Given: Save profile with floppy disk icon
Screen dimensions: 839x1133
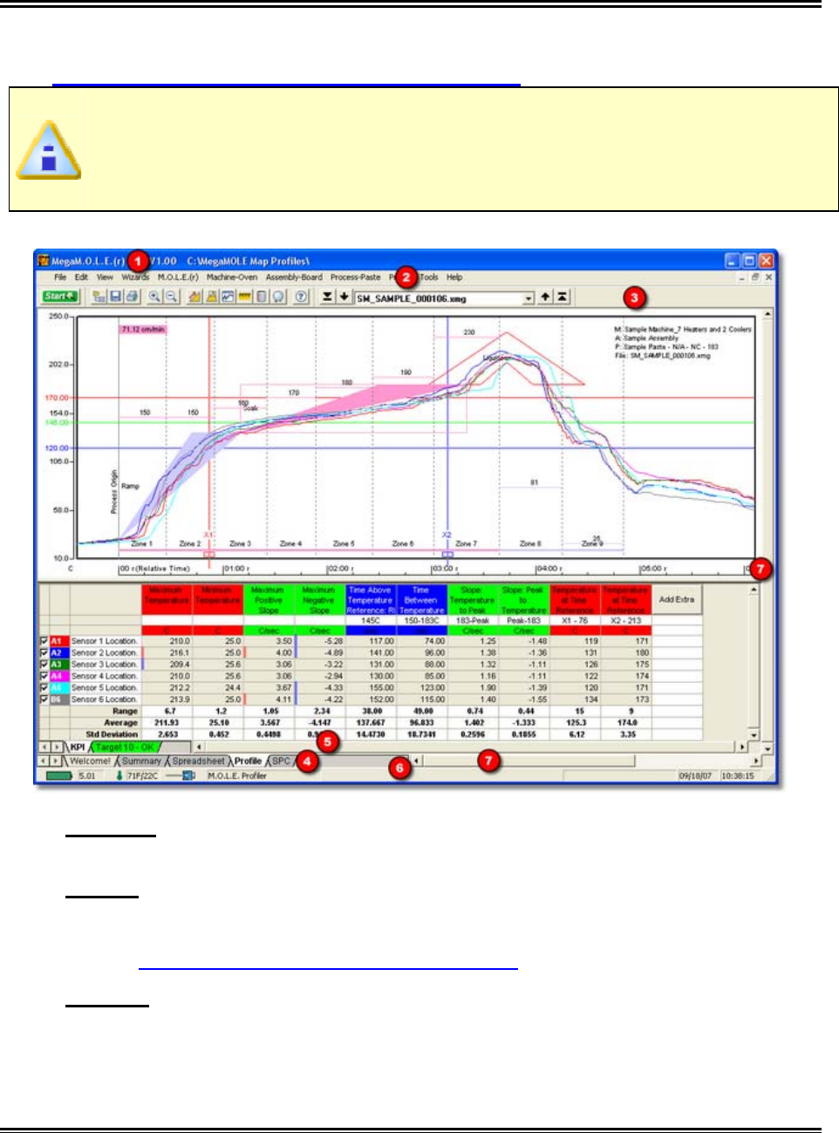Looking at the screenshot, I should click(115, 297).
